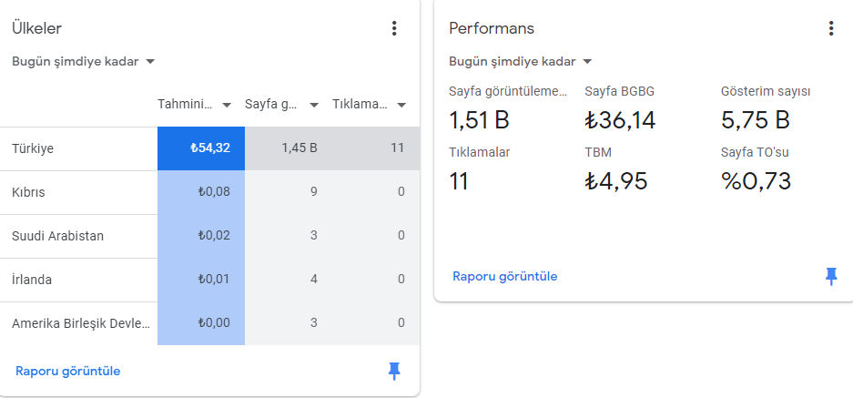Select the Türkiye row
Viewport: 853px width, 398px height.
pos(210,148)
